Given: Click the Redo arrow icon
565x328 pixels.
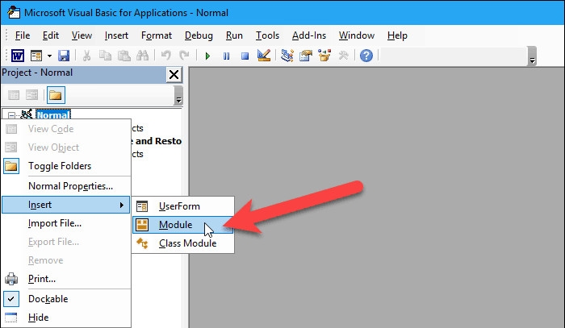Looking at the screenshot, I should [x=185, y=56].
